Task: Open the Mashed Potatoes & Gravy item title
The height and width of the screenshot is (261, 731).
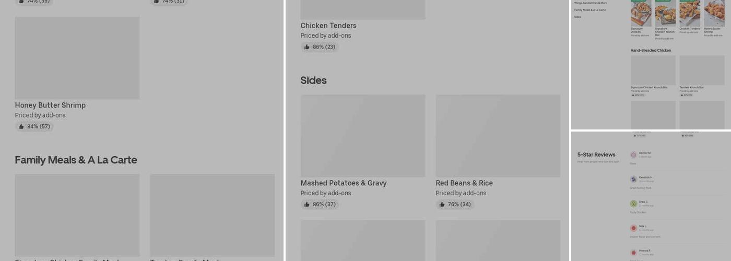Action: (x=344, y=183)
